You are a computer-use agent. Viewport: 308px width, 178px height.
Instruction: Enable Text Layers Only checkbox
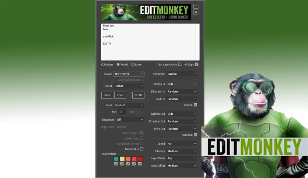coord(180,64)
